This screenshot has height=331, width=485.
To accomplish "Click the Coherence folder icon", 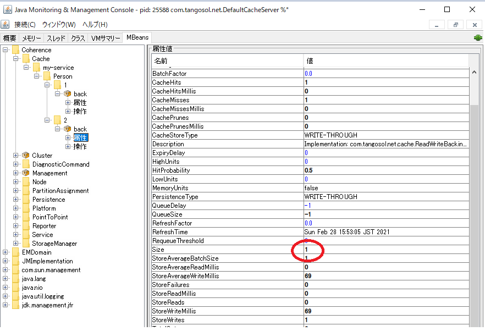I will point(16,50).
